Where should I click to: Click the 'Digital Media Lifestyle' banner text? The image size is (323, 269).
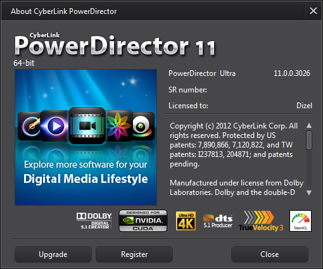coord(85,179)
